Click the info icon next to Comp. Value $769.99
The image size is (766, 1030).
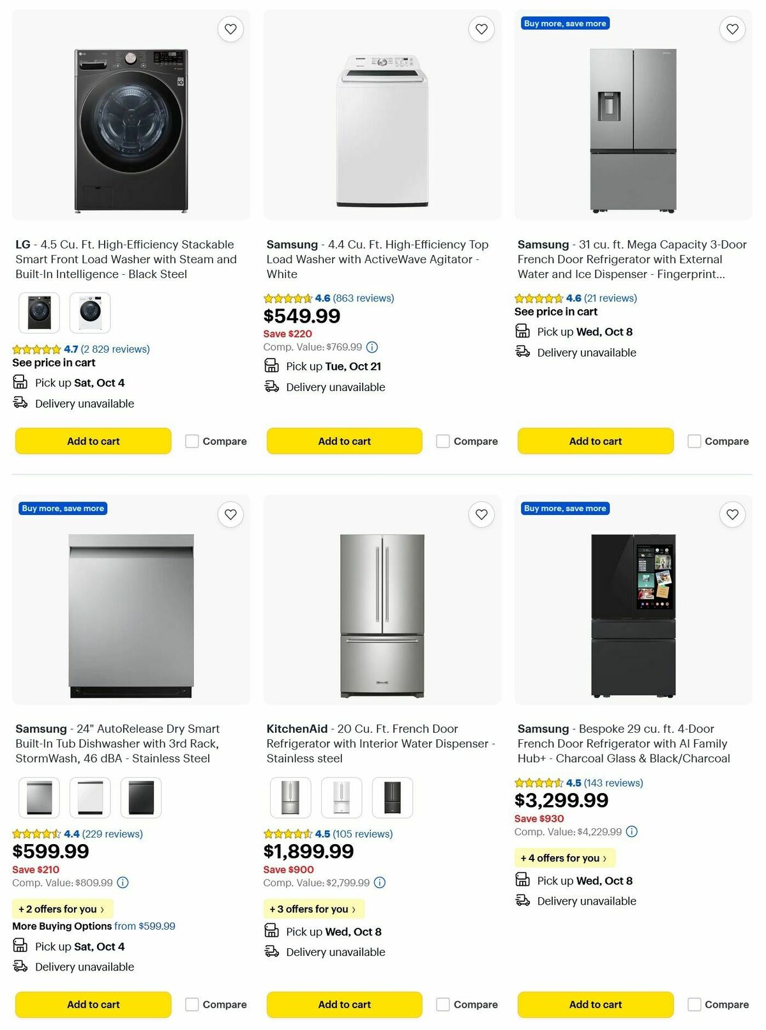[372, 346]
